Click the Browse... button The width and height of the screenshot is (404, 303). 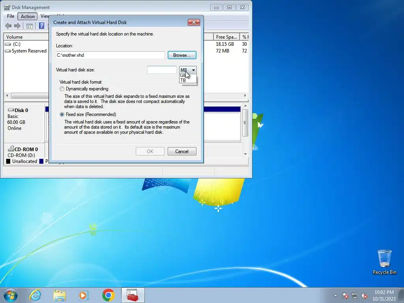click(182, 55)
